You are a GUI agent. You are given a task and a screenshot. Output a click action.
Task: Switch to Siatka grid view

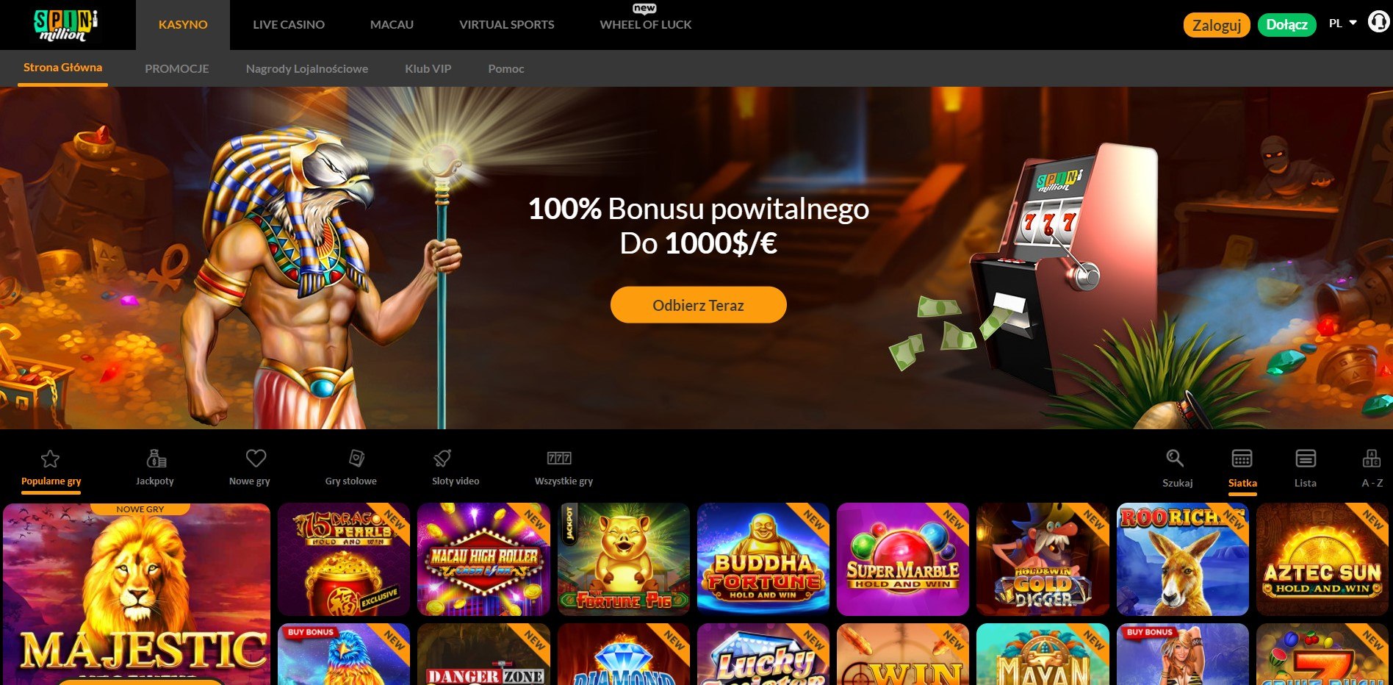tap(1242, 459)
